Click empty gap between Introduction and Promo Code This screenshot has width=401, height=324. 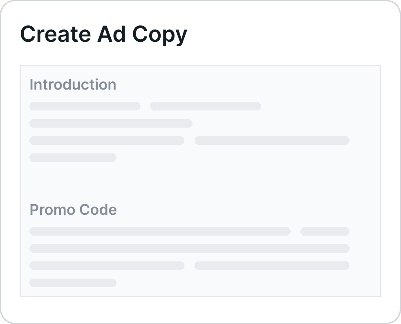pos(200,182)
